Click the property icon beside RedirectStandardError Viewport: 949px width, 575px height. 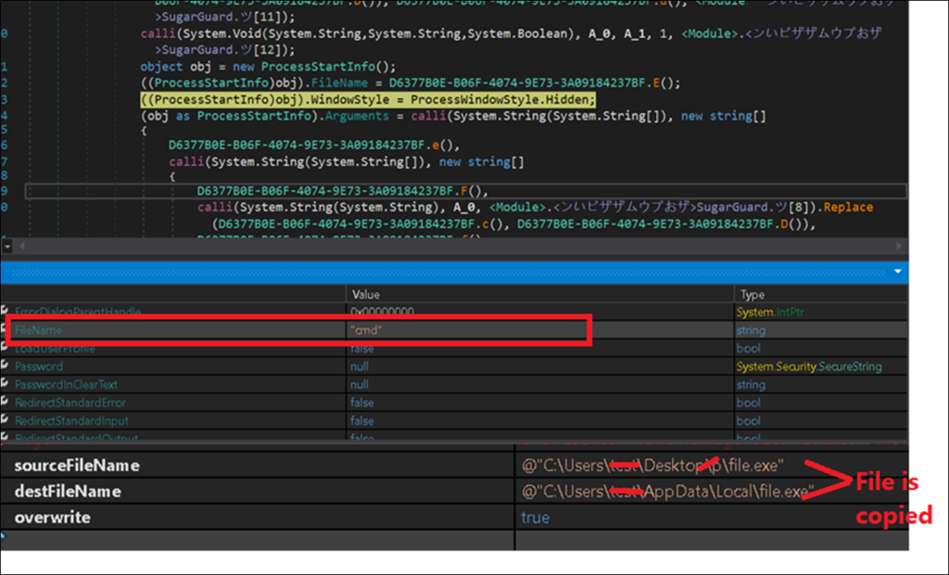(x=6, y=402)
